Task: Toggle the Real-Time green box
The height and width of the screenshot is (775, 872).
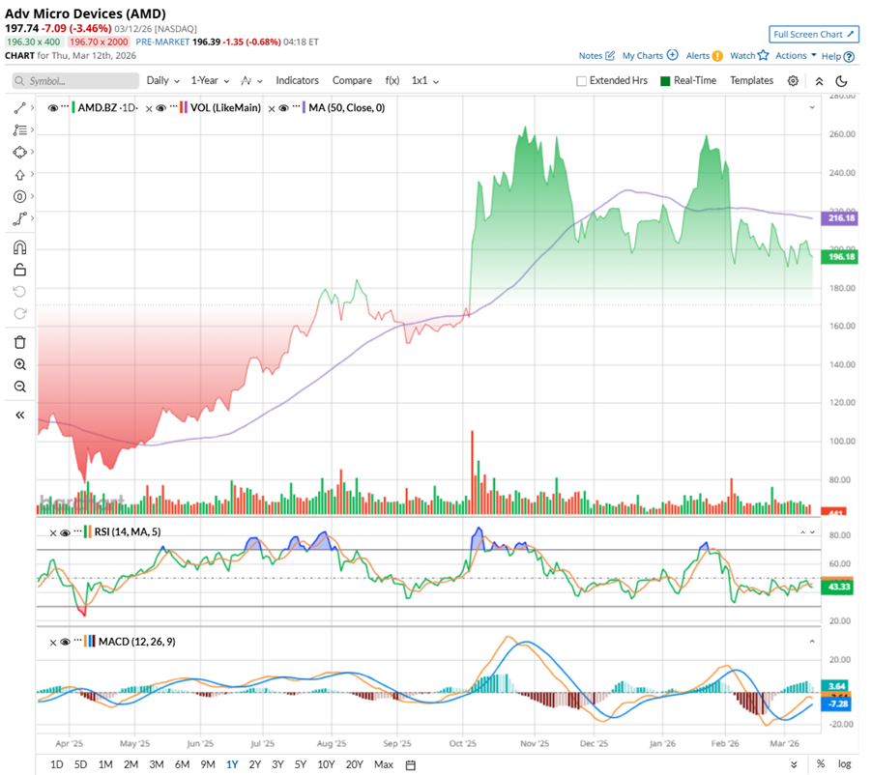Action: pos(665,81)
